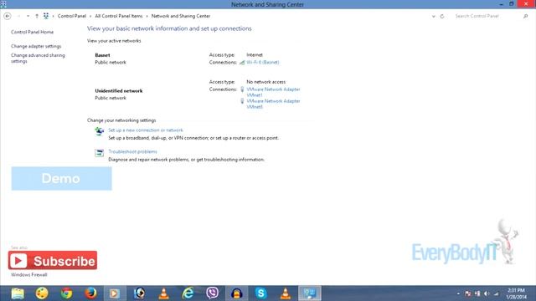Open the headphones app on taskbar
Screen dimensions: 536x301
pos(236,293)
